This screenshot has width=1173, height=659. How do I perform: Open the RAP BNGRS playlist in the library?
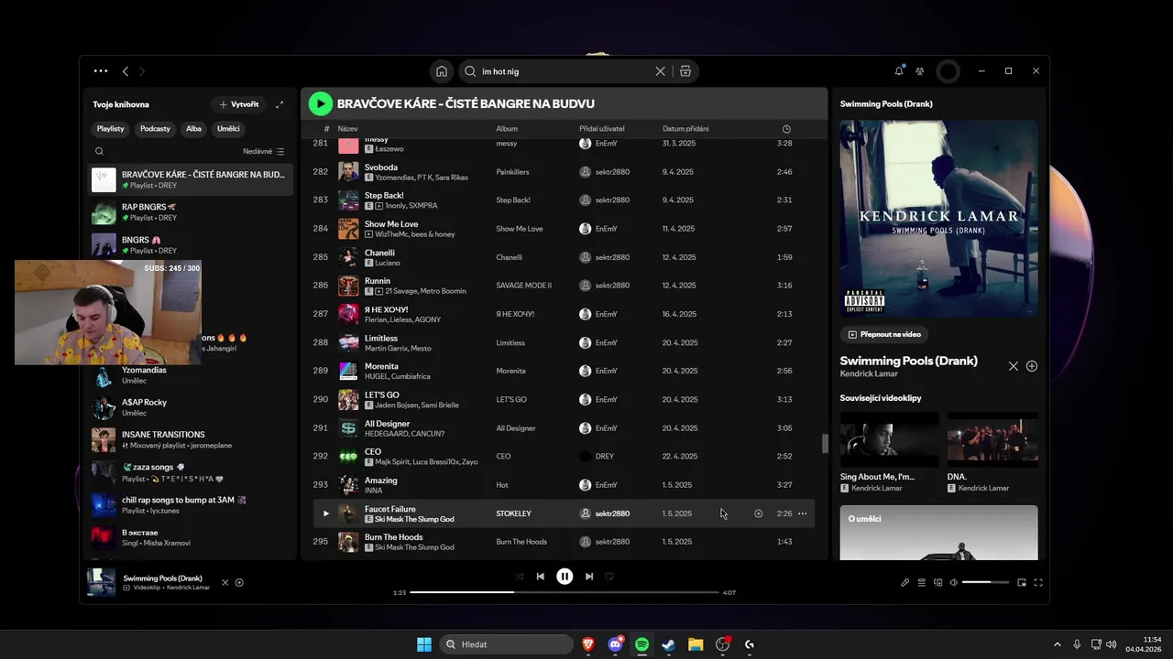point(191,212)
